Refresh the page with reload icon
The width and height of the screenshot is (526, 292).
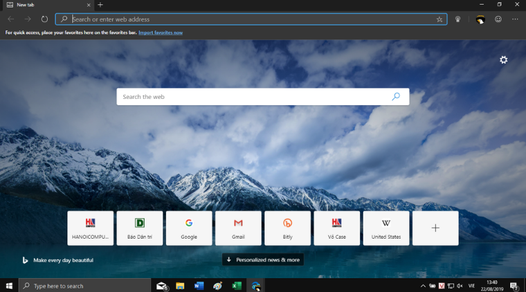pos(44,19)
